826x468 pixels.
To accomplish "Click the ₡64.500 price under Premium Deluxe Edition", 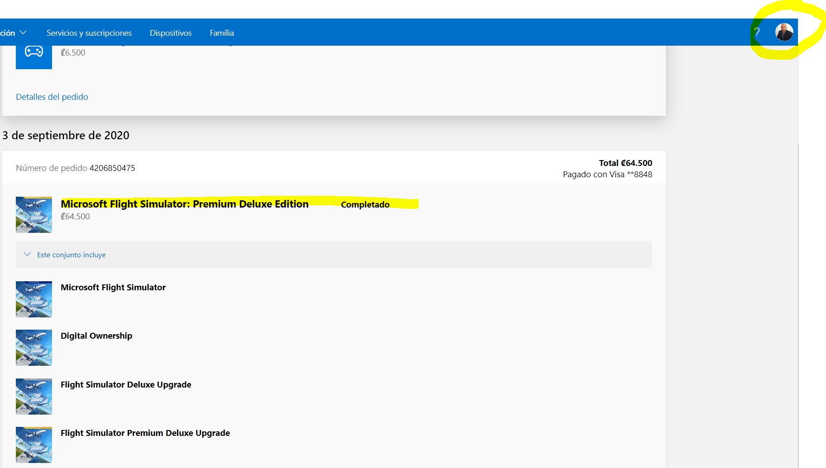I will (x=75, y=217).
